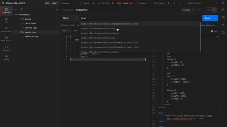
Task: Click the New button
Action: point(46,3)
